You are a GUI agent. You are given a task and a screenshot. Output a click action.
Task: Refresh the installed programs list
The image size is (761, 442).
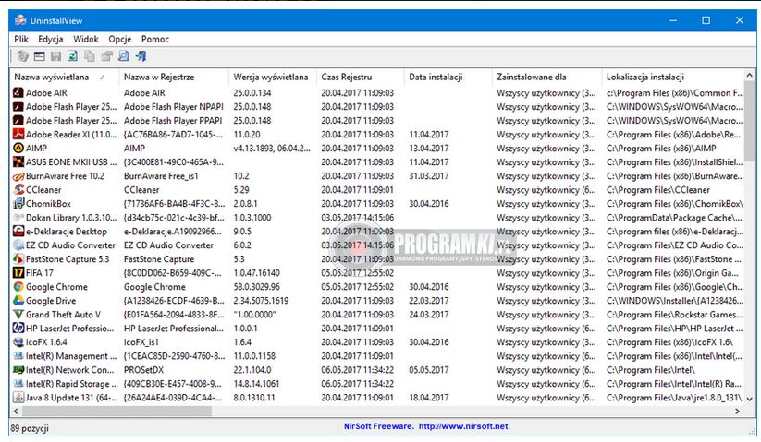pos(72,56)
